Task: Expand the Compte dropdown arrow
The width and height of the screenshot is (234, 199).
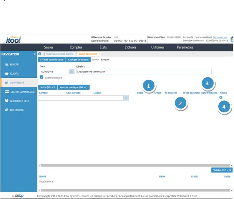Action: click(126, 98)
